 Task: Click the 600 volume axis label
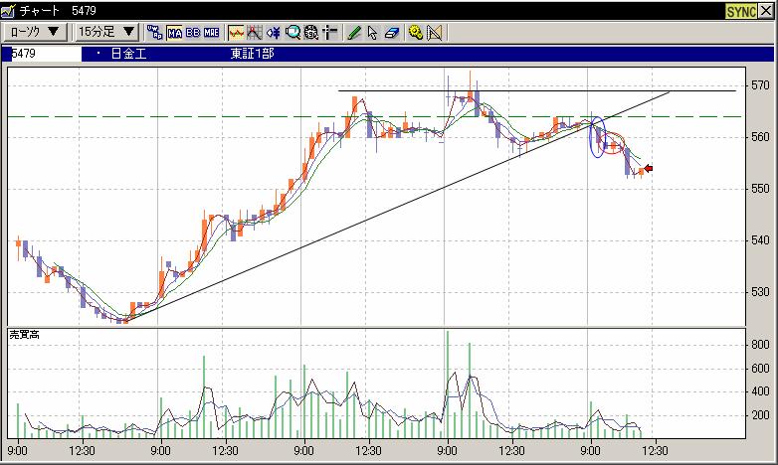pos(760,369)
